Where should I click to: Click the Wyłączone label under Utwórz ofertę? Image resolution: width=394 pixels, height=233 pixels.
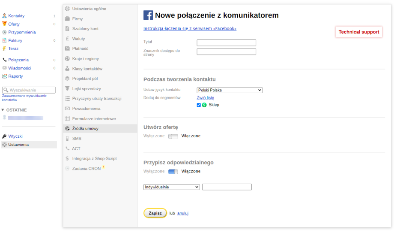click(154, 136)
